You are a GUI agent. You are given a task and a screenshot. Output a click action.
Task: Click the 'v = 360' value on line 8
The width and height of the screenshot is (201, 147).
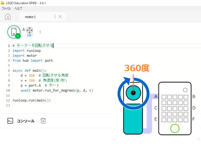tap(32, 81)
